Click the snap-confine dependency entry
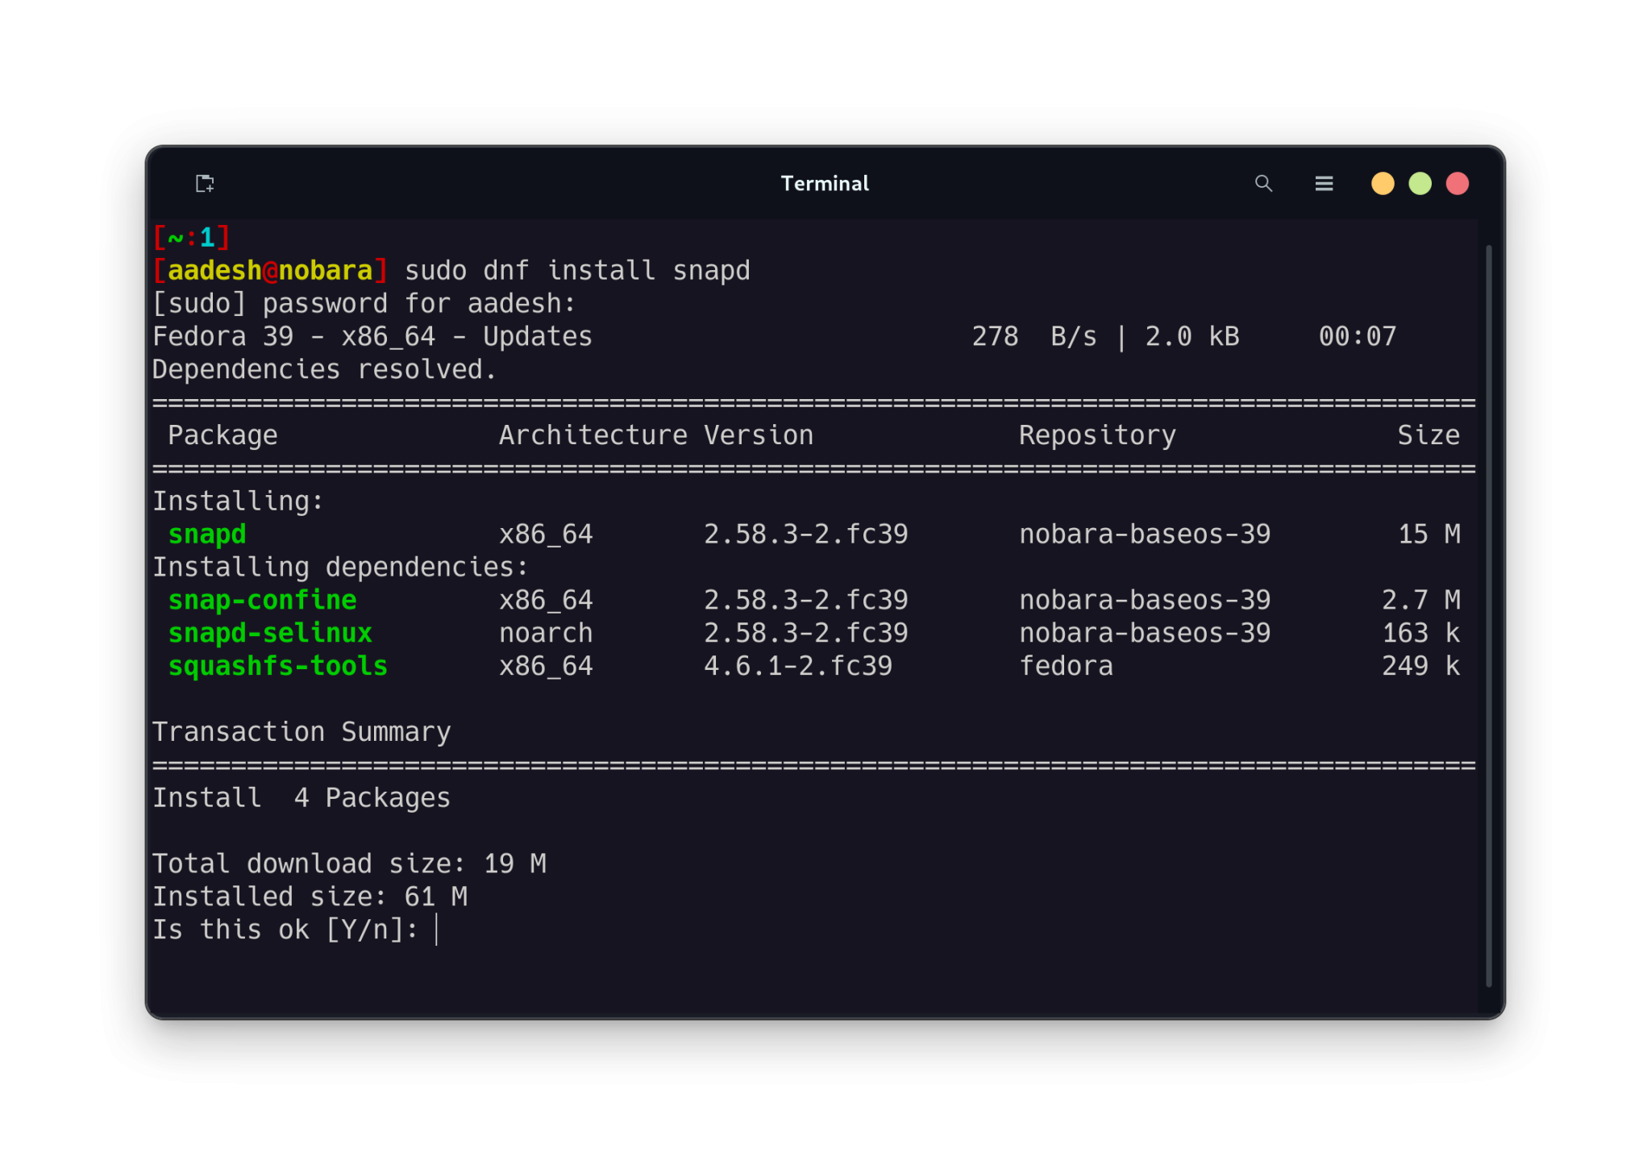Image resolution: width=1651 pixels, height=1165 pixels. tap(263, 599)
